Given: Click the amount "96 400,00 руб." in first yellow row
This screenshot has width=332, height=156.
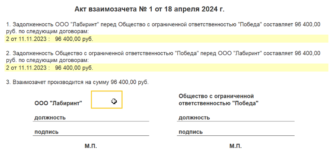Looking at the screenshot, I should (x=74, y=39).
